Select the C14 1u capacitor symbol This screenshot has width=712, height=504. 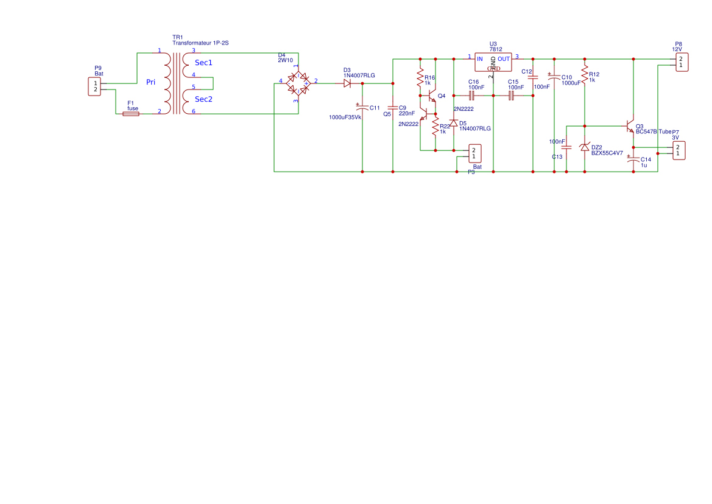(x=633, y=159)
